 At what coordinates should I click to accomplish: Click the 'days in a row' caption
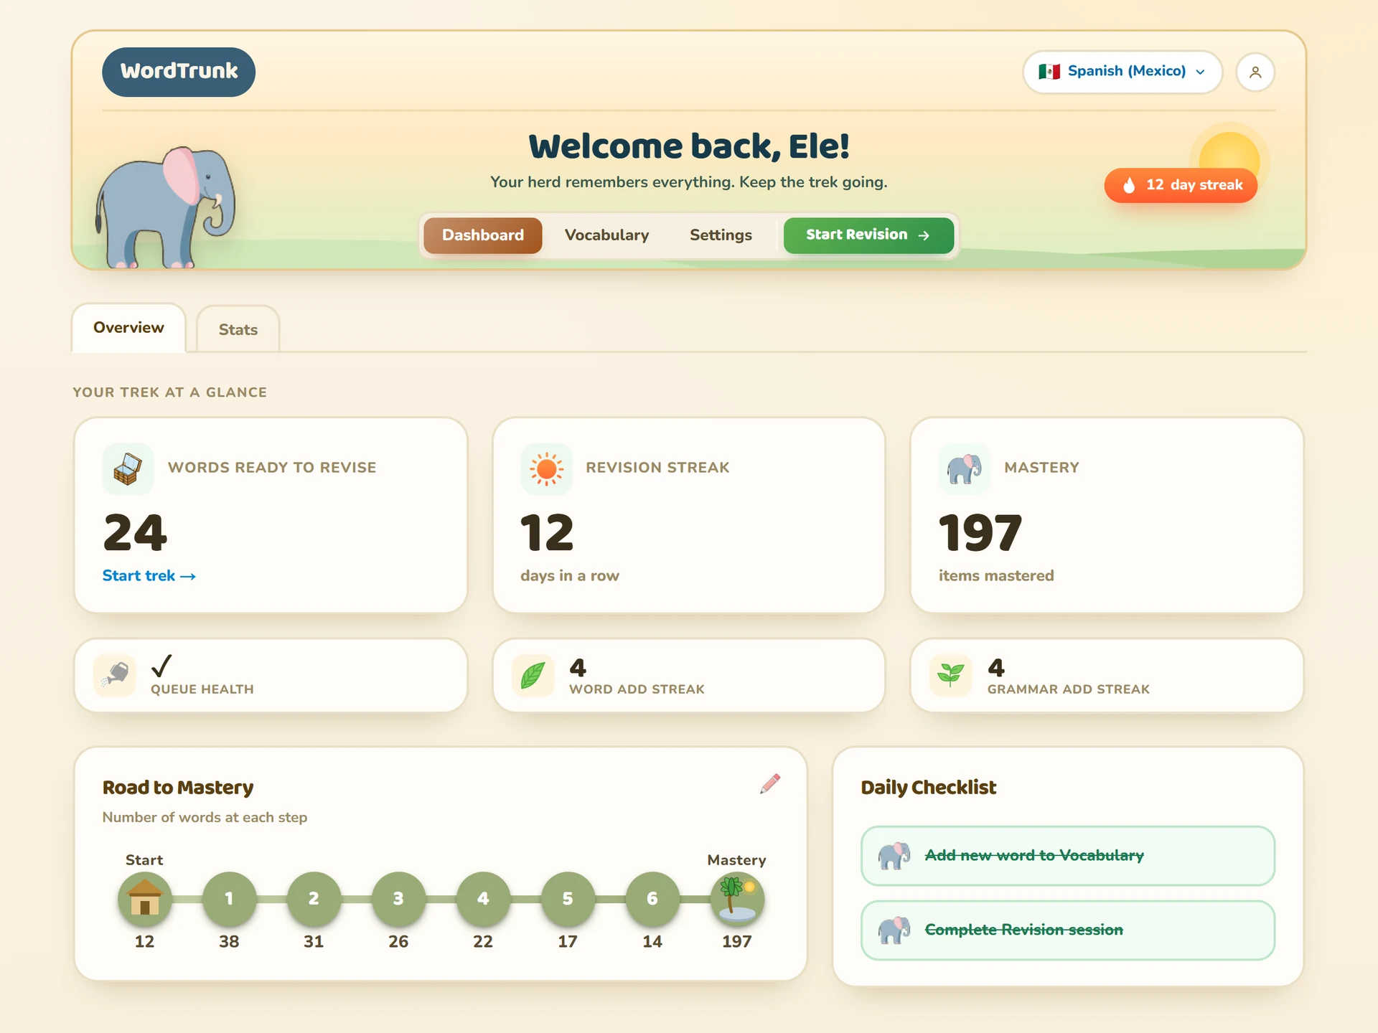(x=570, y=576)
